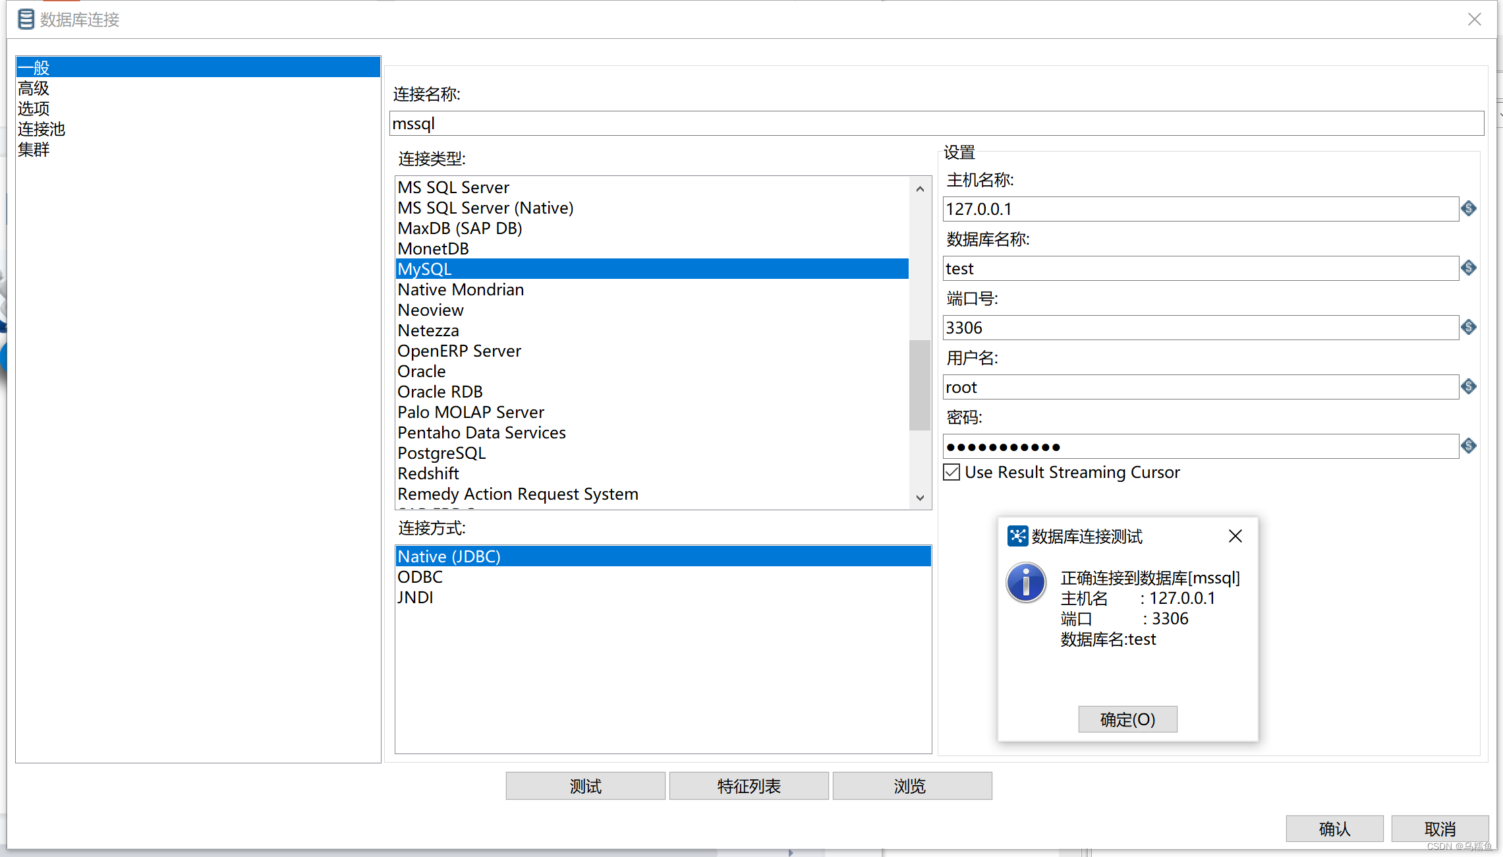Choose ODBC as connection method

click(x=420, y=577)
